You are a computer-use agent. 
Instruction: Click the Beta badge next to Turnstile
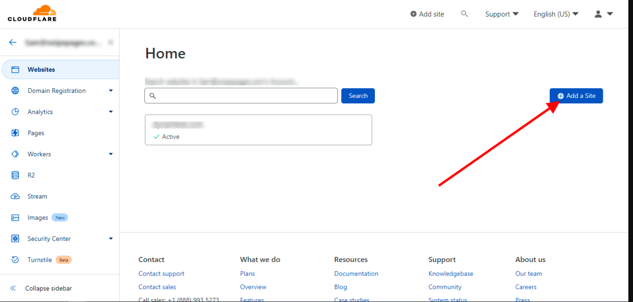(64, 260)
